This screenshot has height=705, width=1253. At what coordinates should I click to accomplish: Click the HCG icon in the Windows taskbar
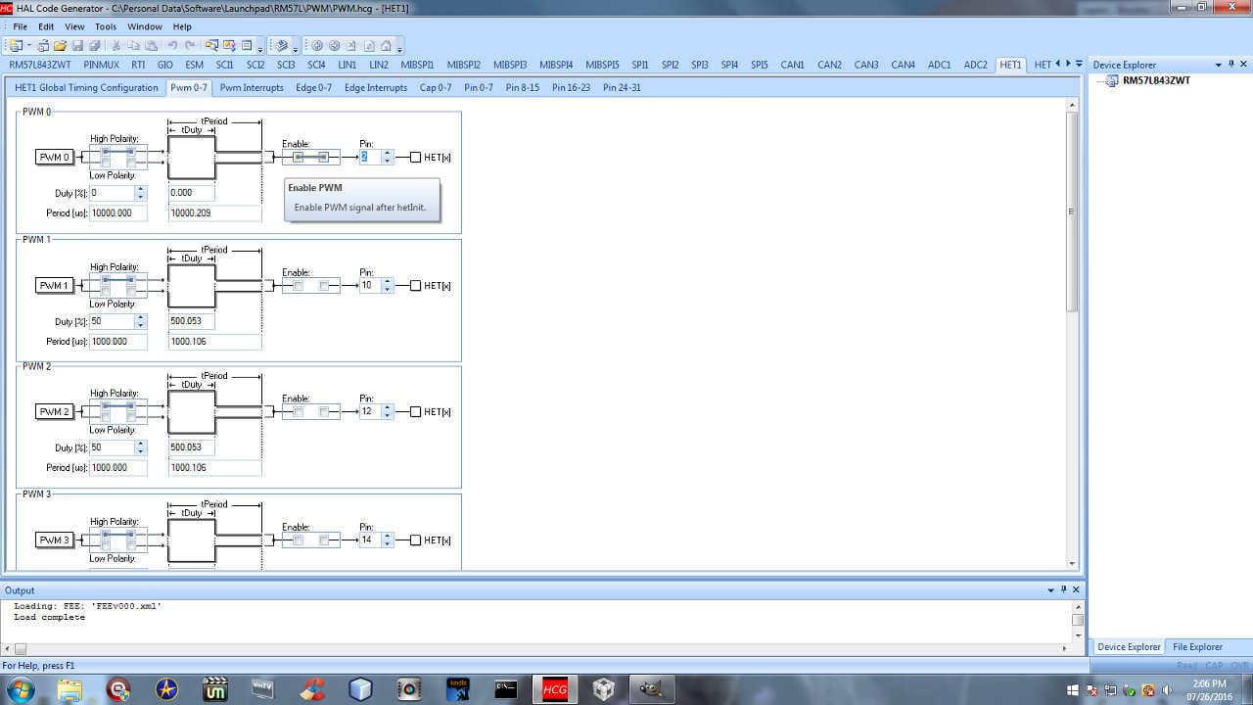coord(554,689)
